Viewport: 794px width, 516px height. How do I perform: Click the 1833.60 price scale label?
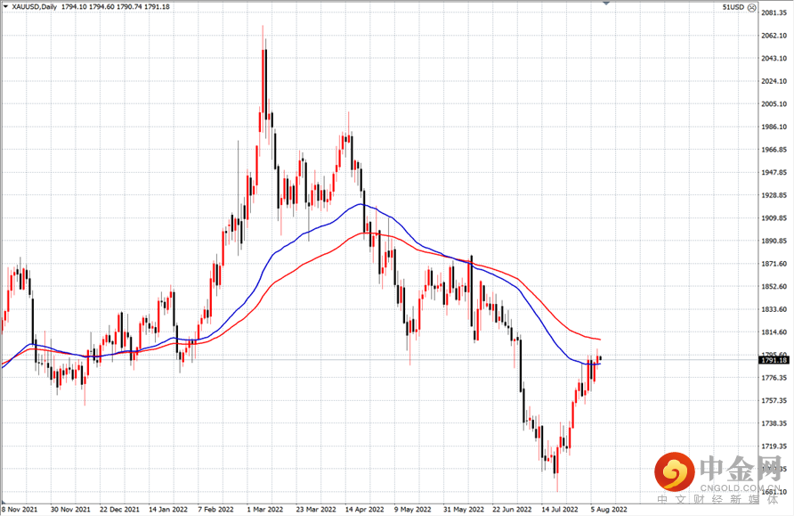click(774, 309)
